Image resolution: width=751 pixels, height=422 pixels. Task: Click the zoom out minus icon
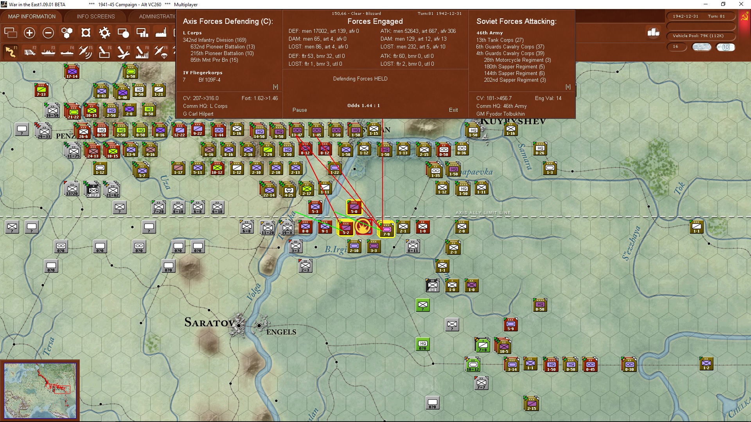click(48, 33)
